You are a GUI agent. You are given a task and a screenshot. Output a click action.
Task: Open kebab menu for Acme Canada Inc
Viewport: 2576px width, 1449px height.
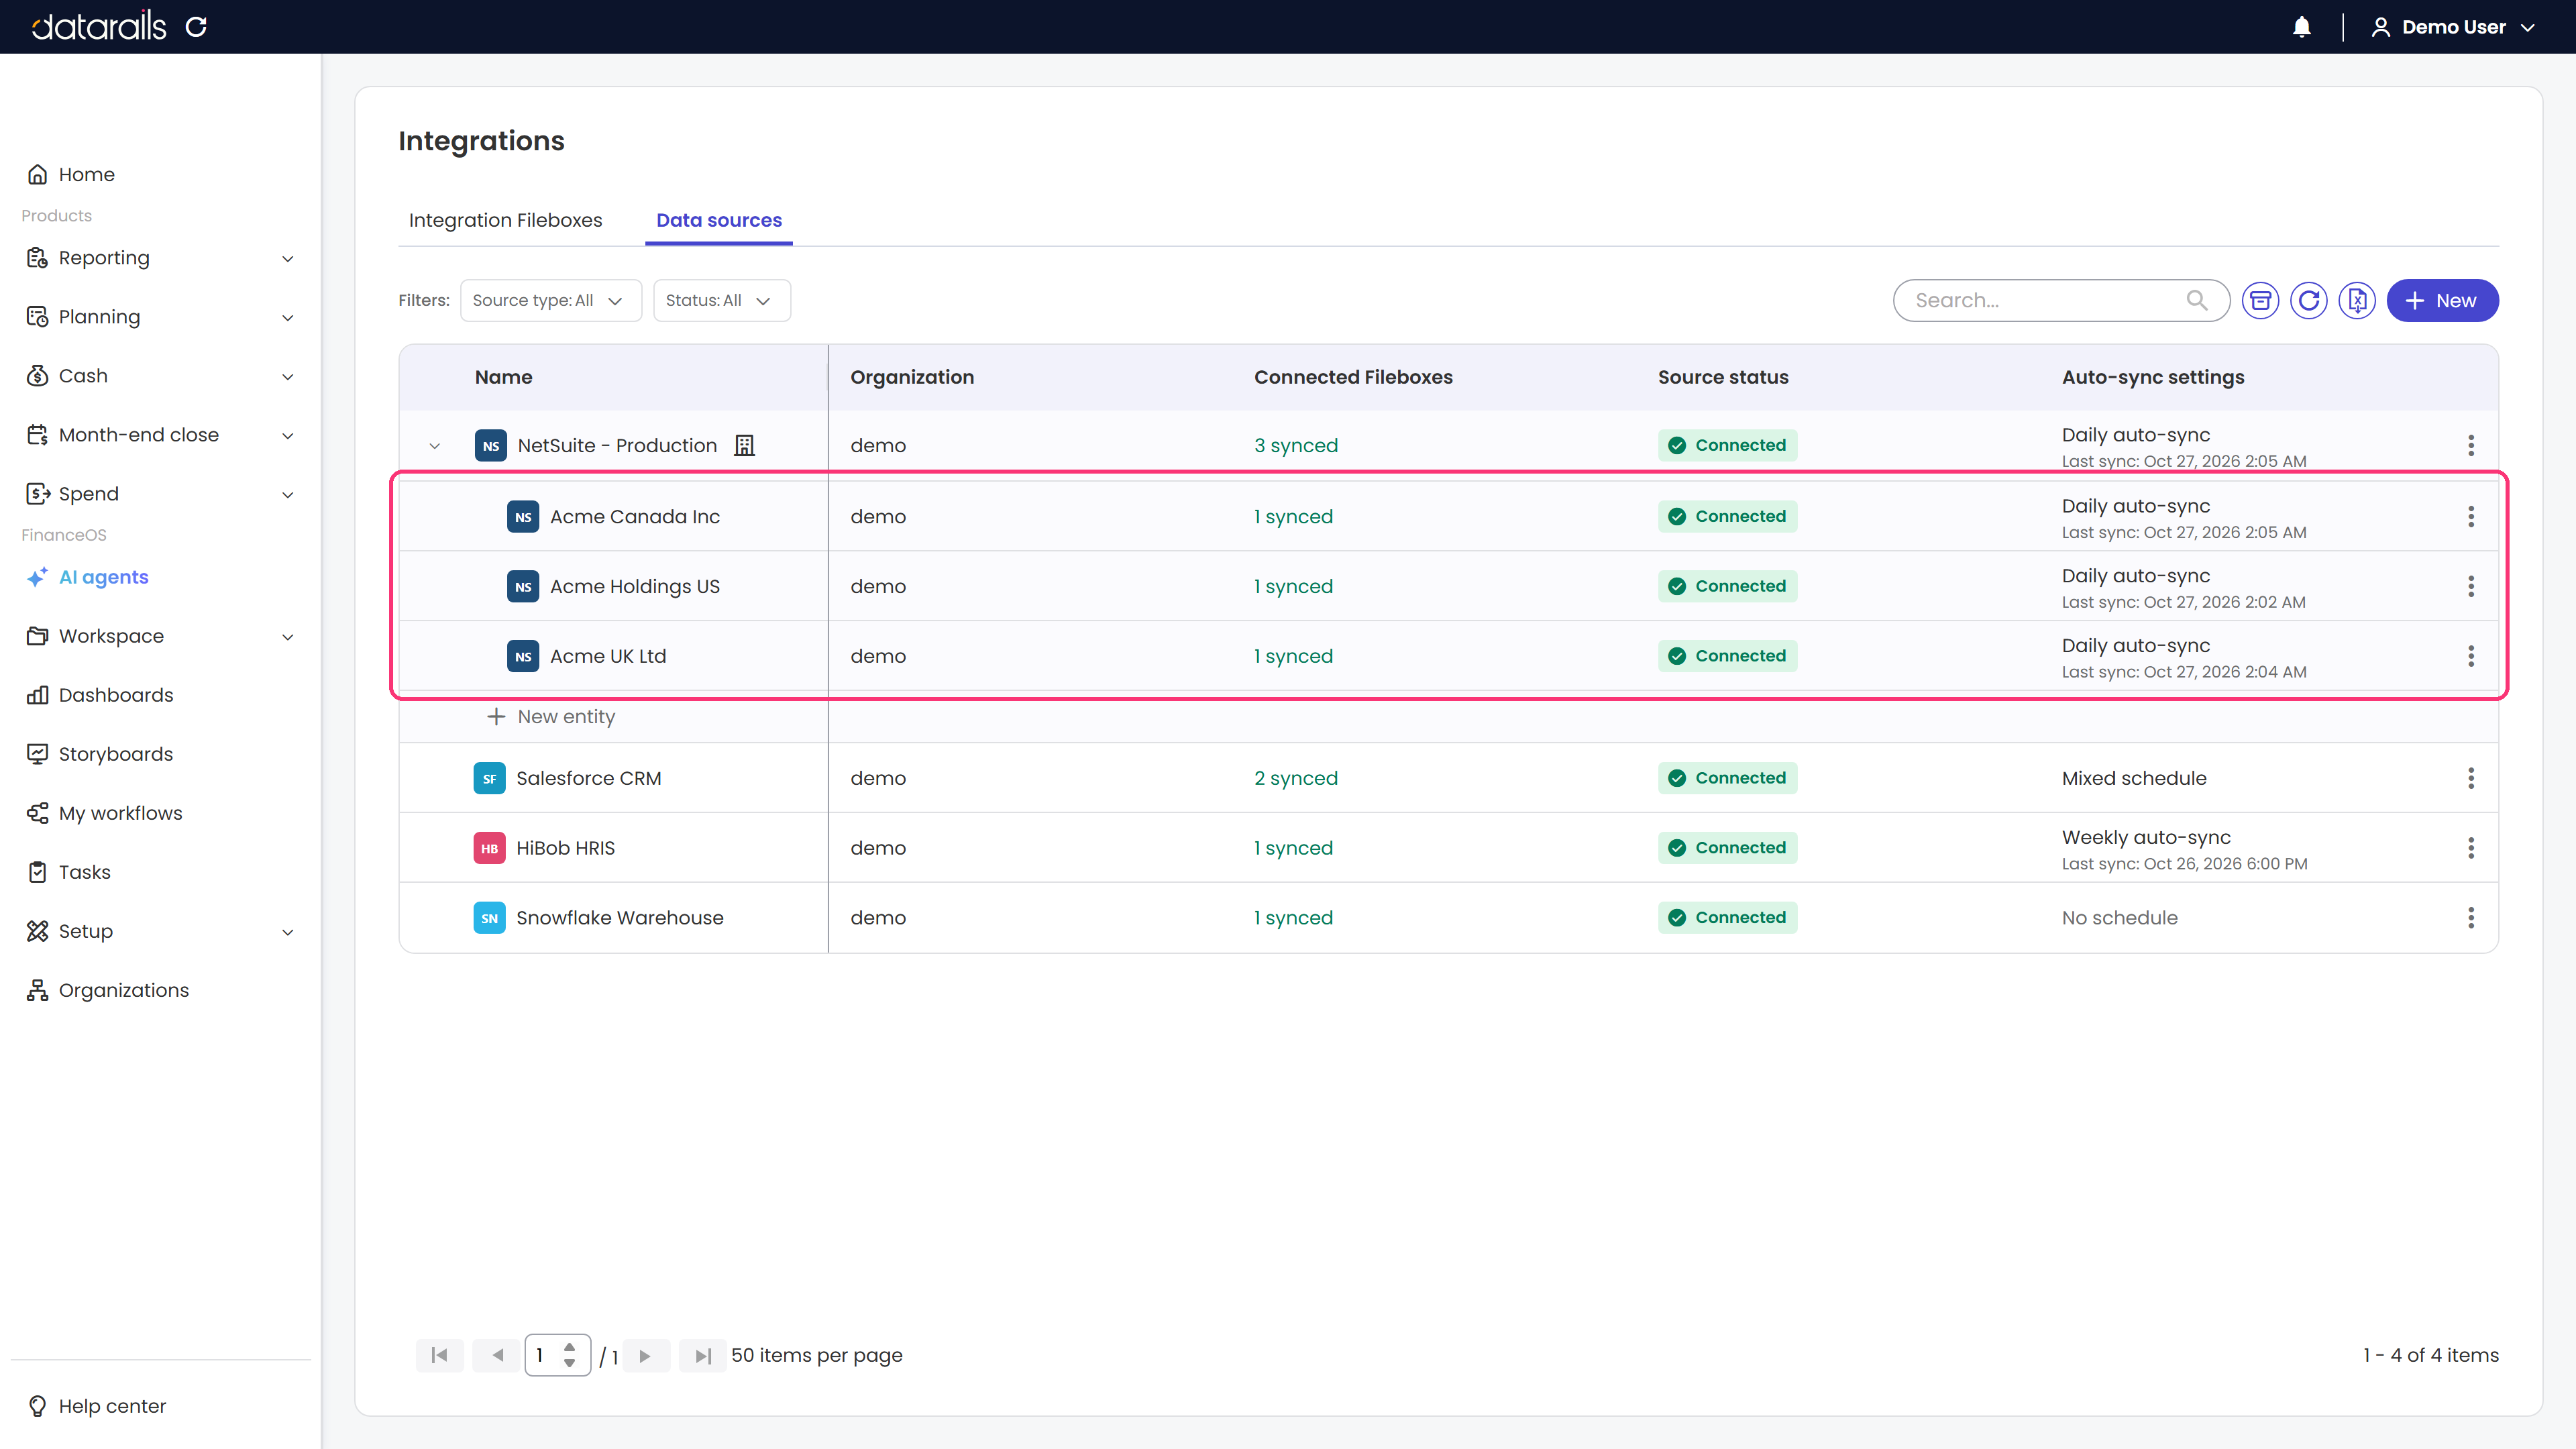[2470, 516]
